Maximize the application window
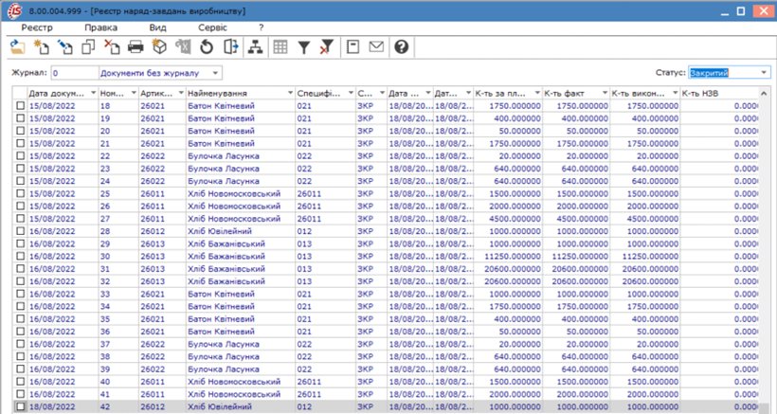Screen dimensions: 777x414 741,11
